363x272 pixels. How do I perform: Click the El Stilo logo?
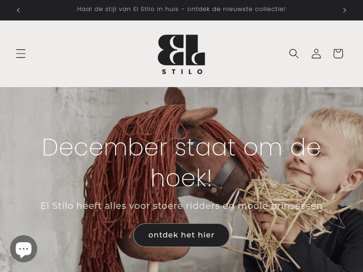click(x=181, y=54)
